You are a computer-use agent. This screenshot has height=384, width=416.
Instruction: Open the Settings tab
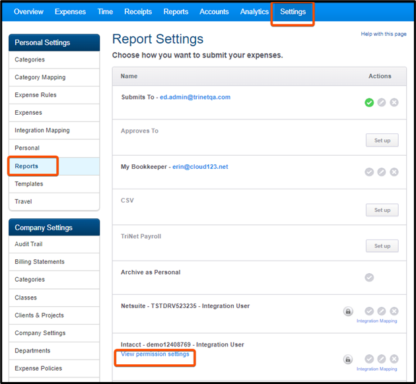click(293, 12)
